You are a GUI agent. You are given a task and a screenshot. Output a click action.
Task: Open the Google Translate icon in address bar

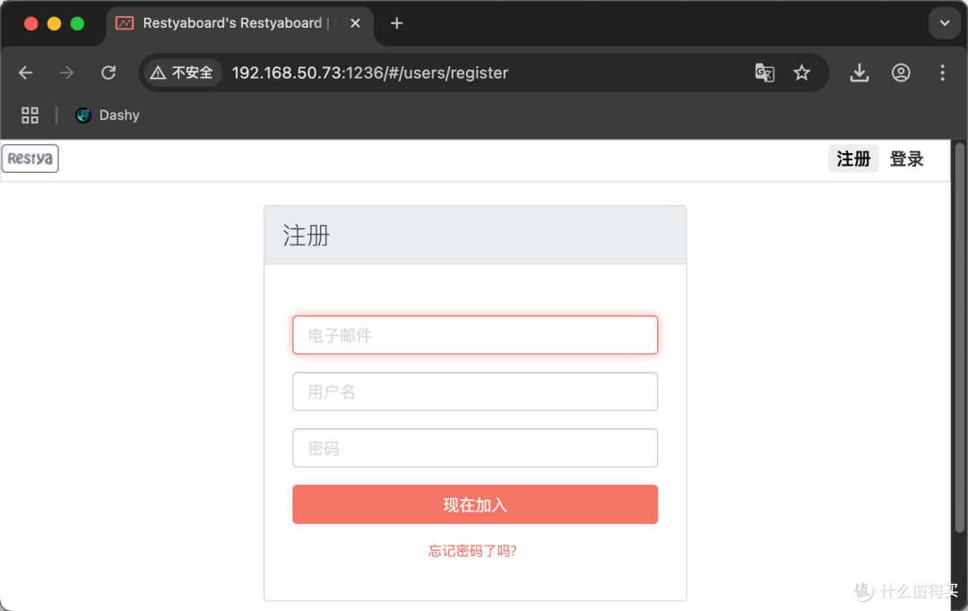tap(765, 73)
